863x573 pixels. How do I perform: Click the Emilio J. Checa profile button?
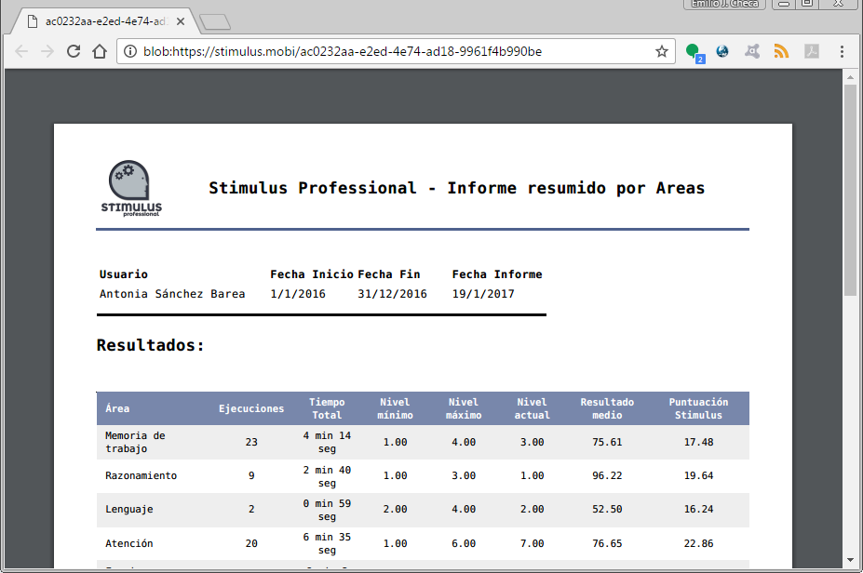coord(726,5)
